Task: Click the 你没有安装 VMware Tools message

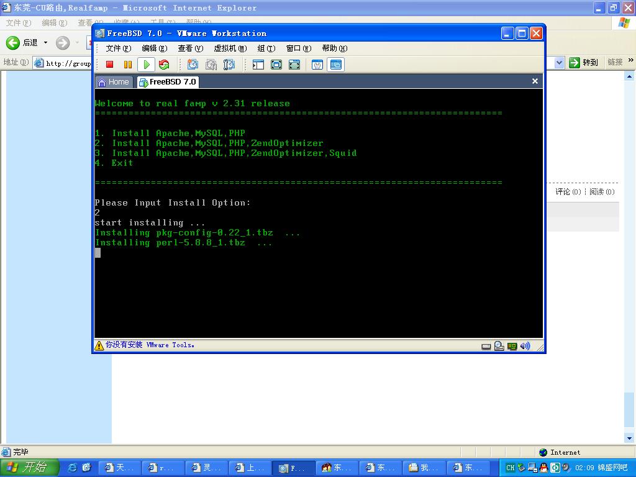Action: point(150,345)
